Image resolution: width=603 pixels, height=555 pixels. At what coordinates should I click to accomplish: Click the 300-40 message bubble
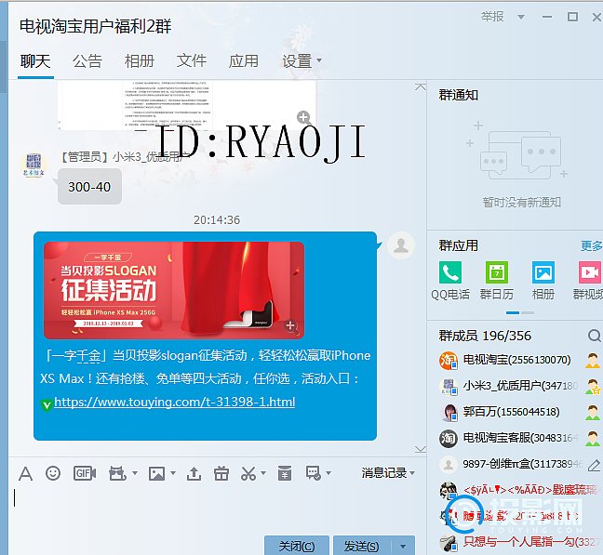click(x=89, y=187)
